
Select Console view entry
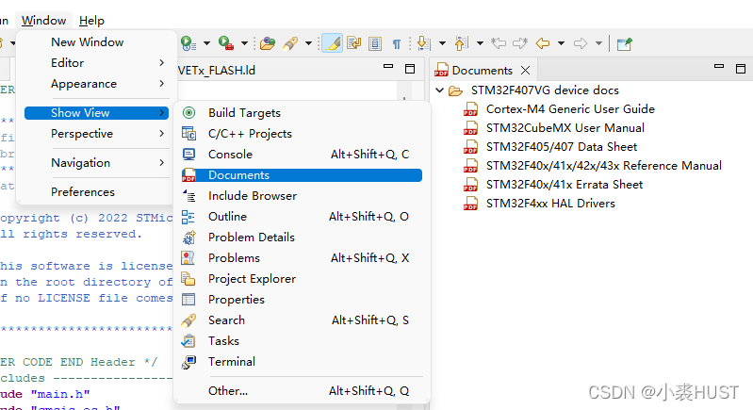tap(302, 155)
